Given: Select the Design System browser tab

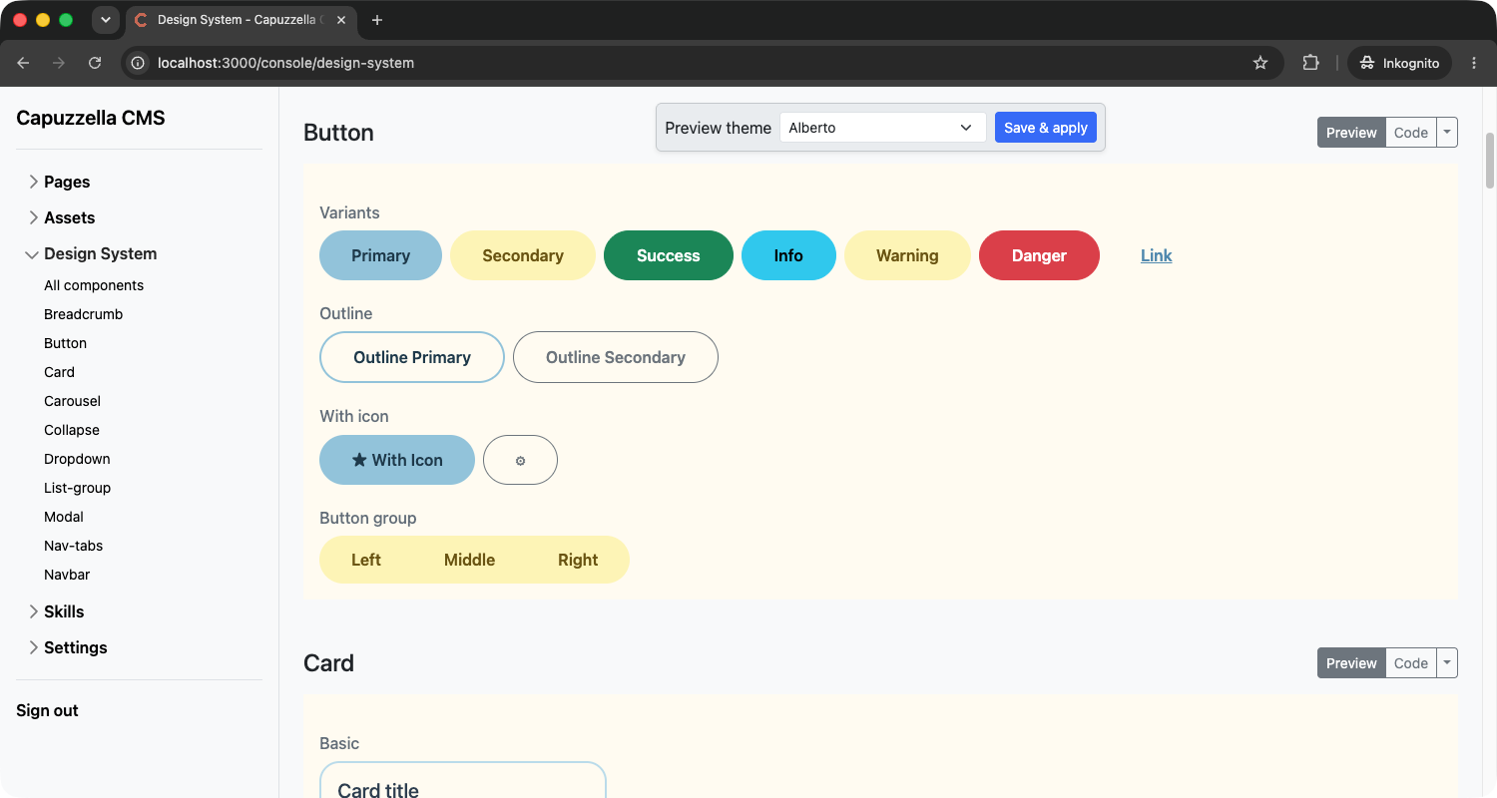Looking at the screenshot, I should coord(240,20).
